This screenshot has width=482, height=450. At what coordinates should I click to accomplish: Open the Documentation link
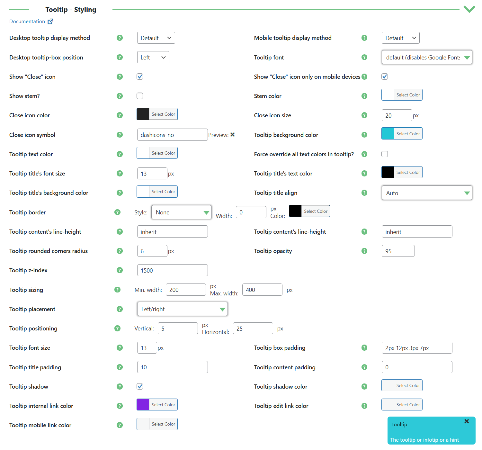(27, 21)
